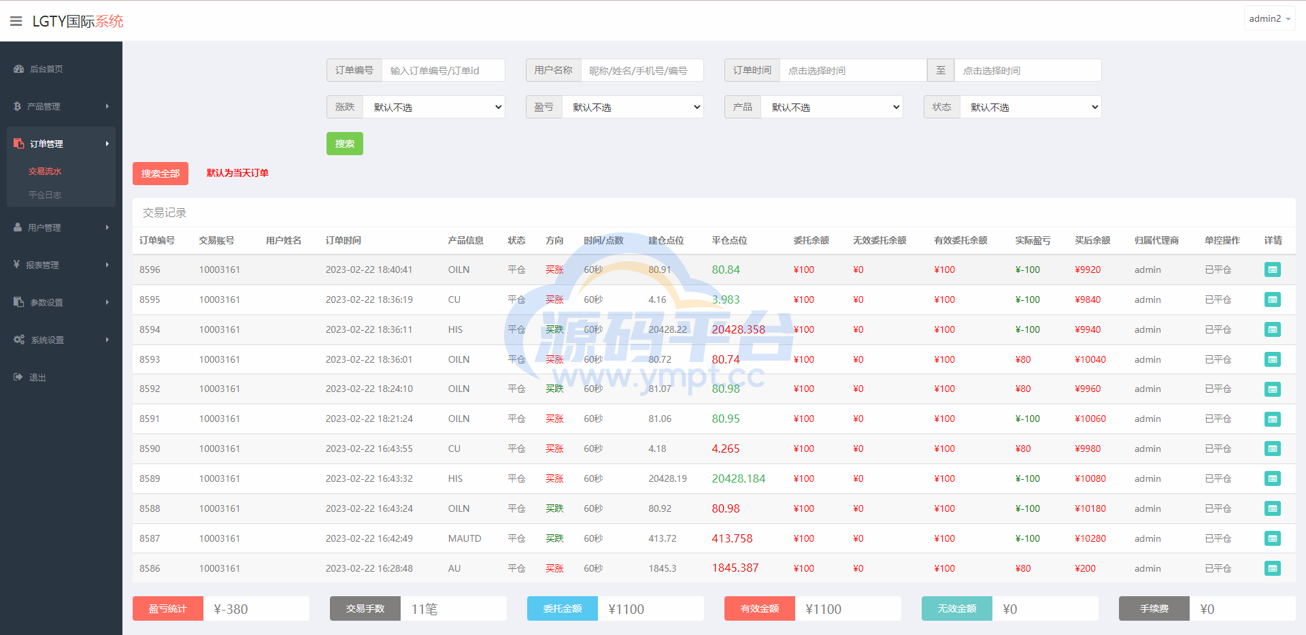The width and height of the screenshot is (1306, 635).
Task: Open the admin2 account dropdown
Action: coord(1269,19)
